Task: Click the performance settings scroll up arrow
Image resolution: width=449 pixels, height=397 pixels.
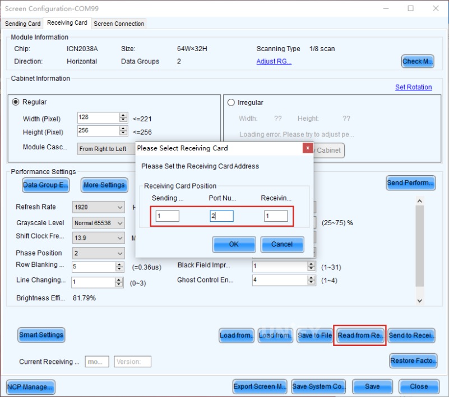Action: [x=419, y=201]
